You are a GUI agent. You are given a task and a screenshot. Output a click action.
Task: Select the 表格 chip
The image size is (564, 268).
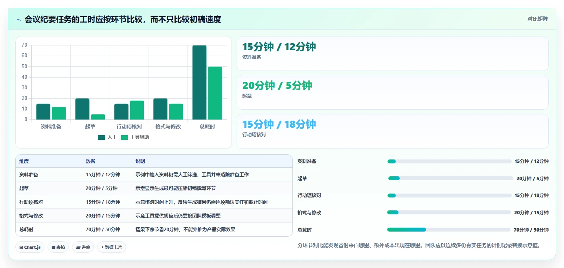coord(58,247)
